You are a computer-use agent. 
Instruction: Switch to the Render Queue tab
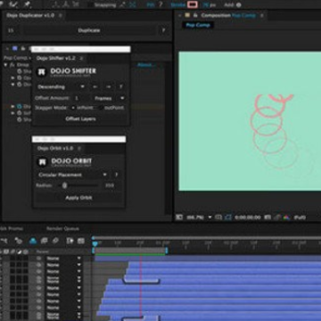tap(62, 228)
